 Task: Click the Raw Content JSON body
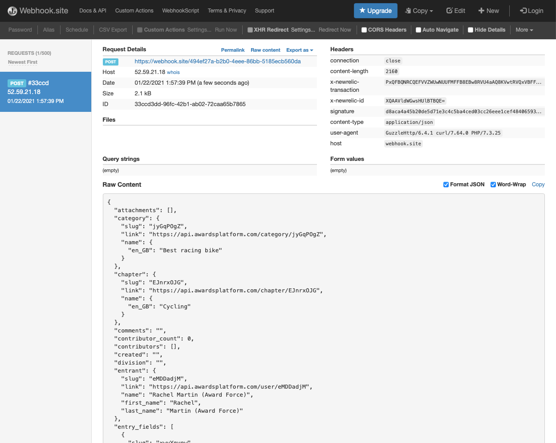click(324, 318)
